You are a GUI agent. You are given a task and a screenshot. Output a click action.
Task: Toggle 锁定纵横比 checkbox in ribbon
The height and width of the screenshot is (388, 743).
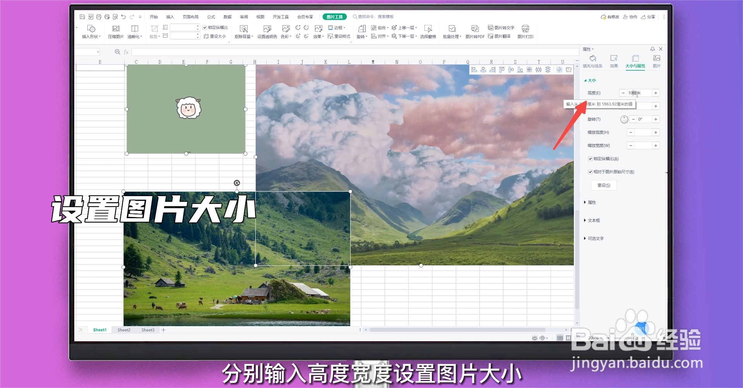point(205,27)
